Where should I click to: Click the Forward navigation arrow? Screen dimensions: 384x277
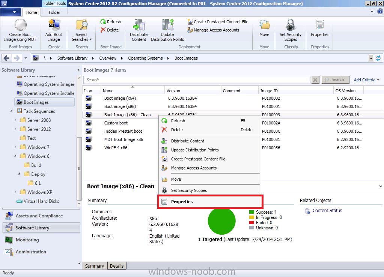click(17, 58)
